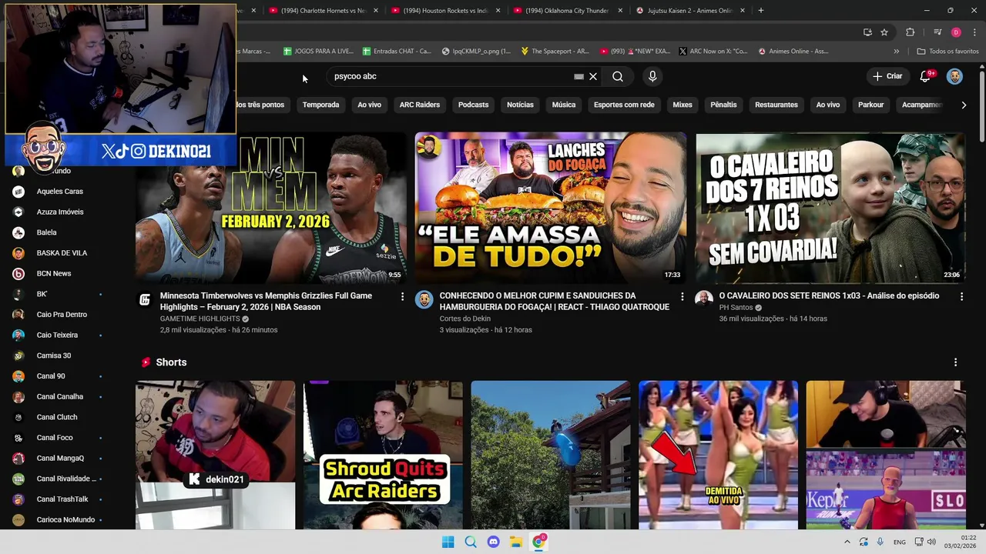The height and width of the screenshot is (554, 986).
Task: Open the Caio Pra Dentro subscription
Action: 62,315
